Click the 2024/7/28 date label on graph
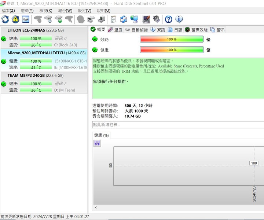 [254, 194]
